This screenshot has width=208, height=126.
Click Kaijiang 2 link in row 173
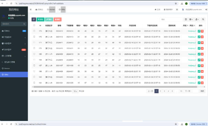coord(192,31)
